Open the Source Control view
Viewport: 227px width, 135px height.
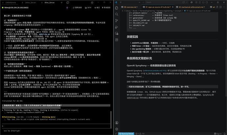(x=117, y=20)
